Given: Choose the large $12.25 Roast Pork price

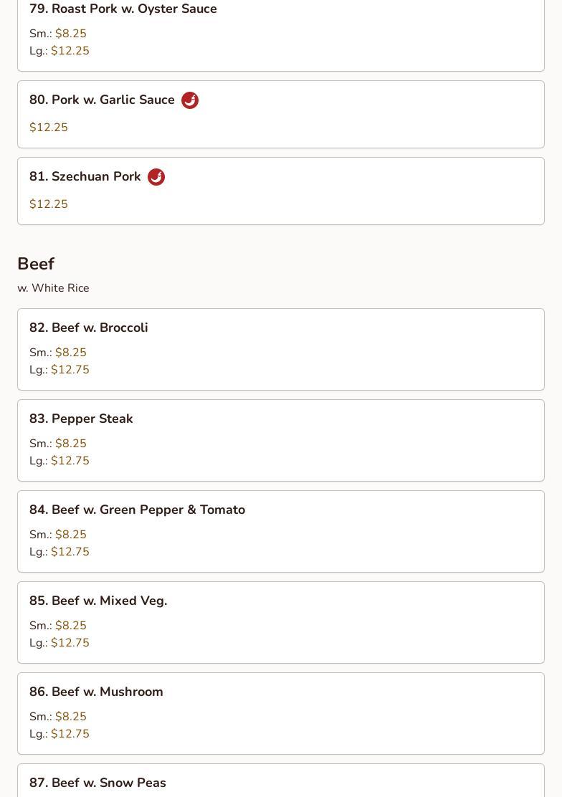Looking at the screenshot, I should (70, 51).
